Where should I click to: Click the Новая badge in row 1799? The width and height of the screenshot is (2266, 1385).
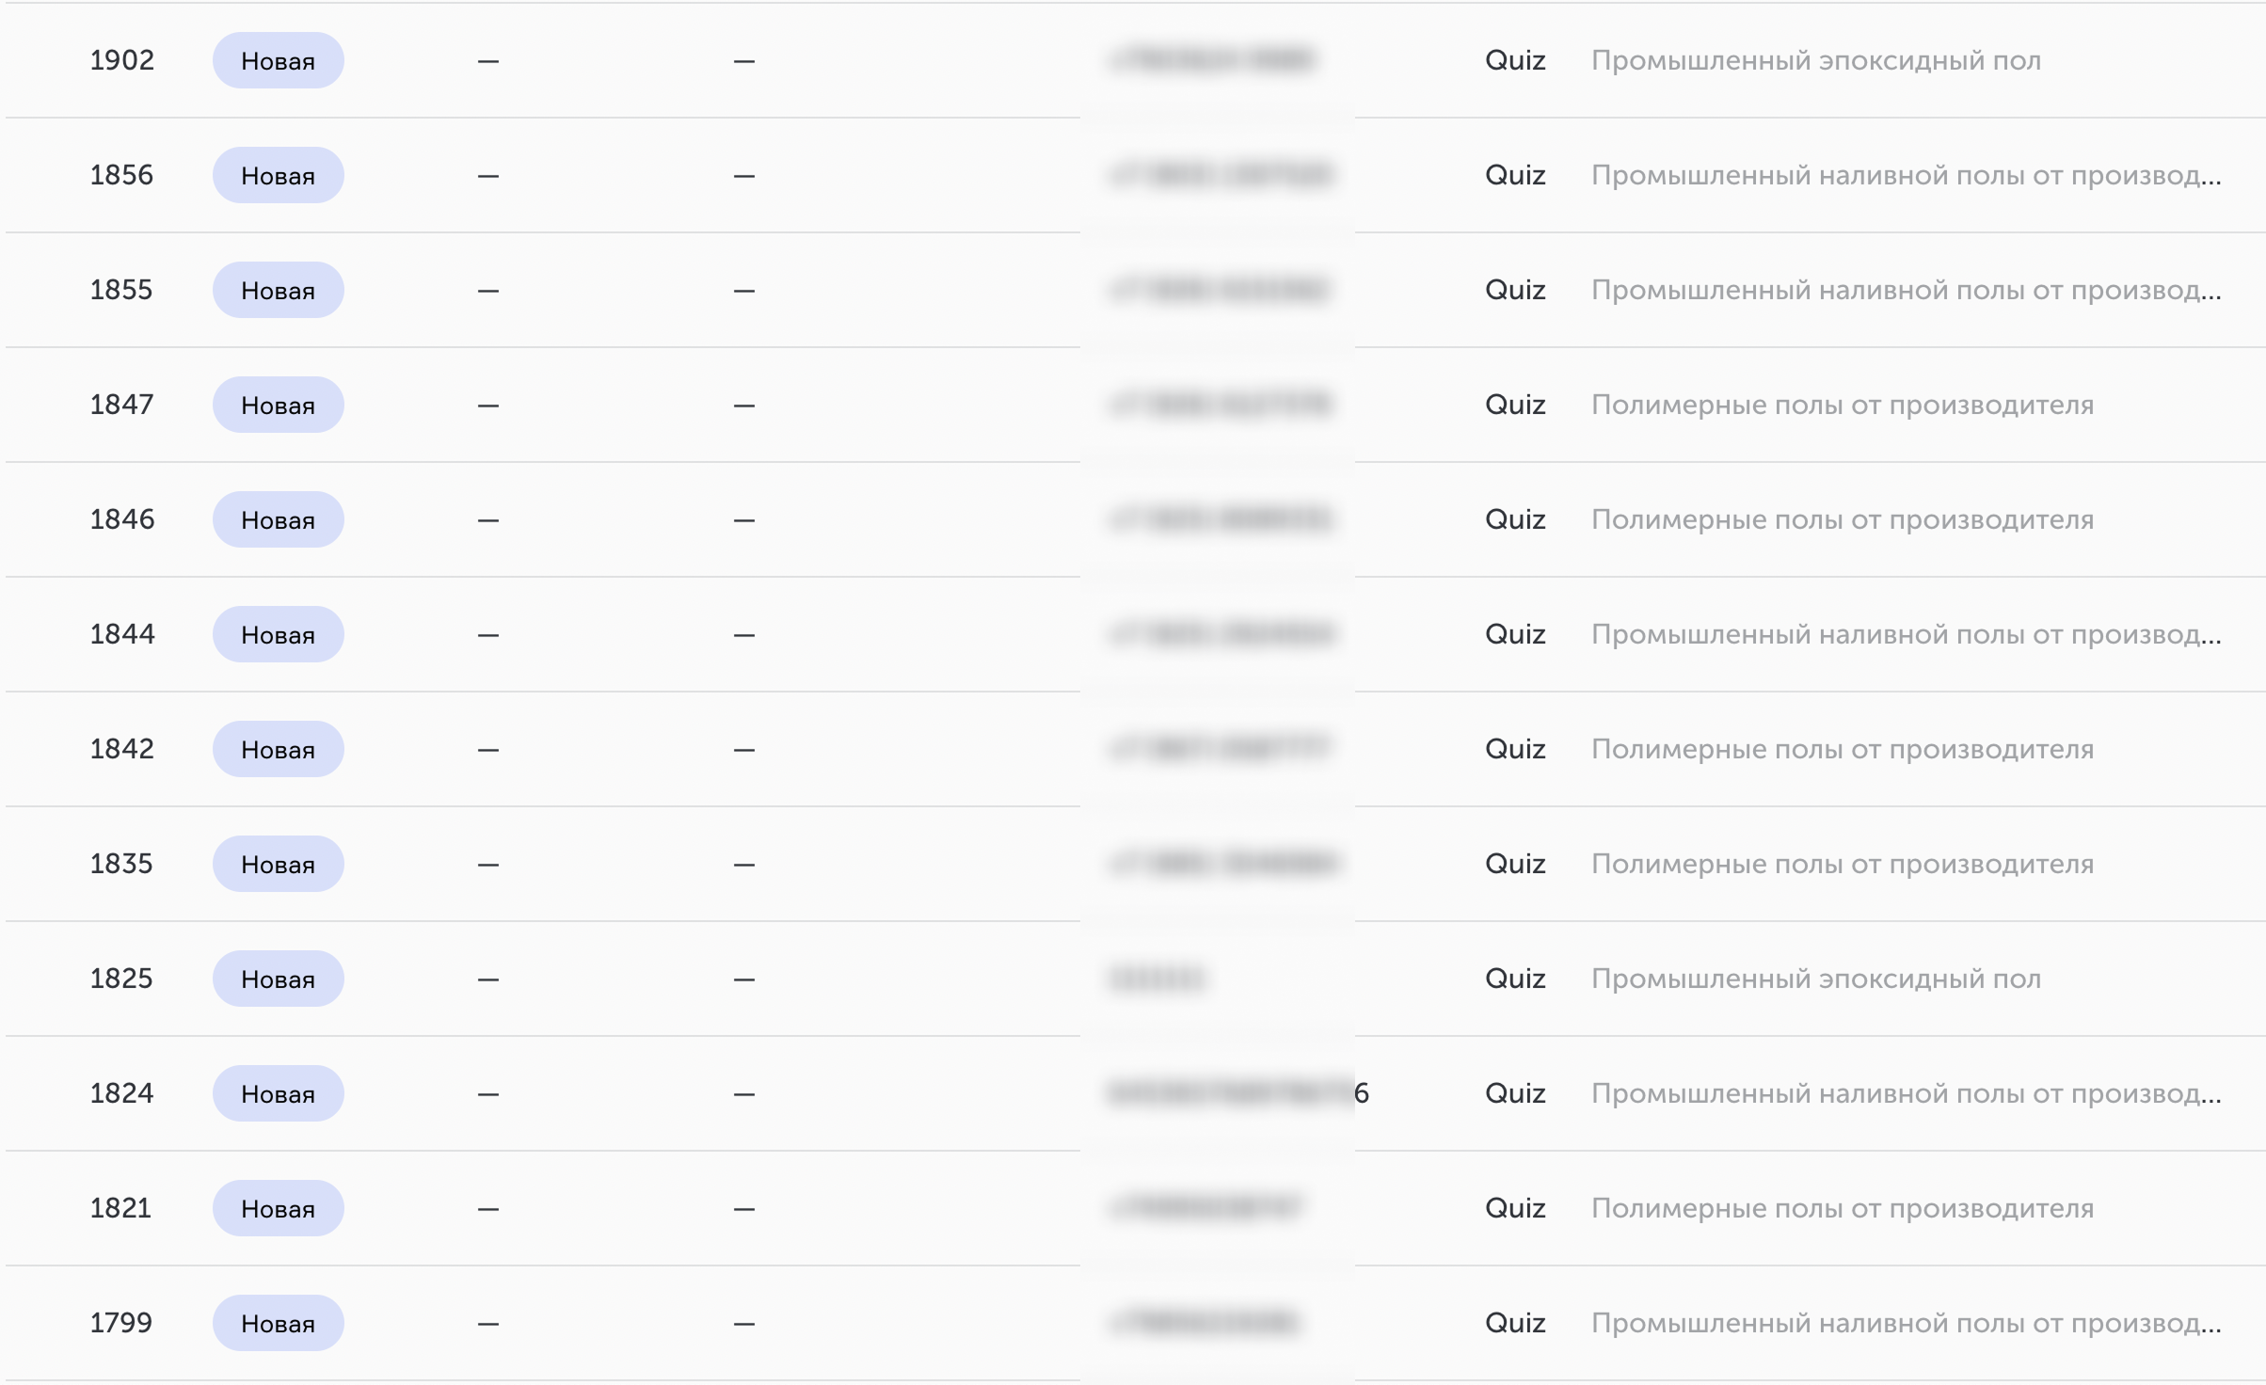pyautogui.click(x=278, y=1324)
